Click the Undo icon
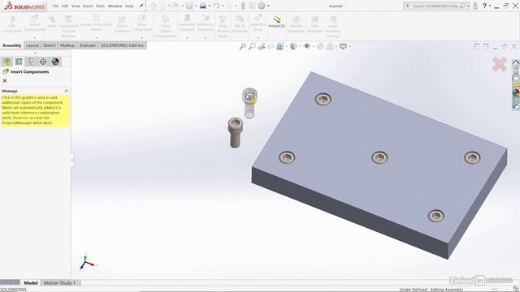This screenshot has height=292, width=520. pos(216,6)
